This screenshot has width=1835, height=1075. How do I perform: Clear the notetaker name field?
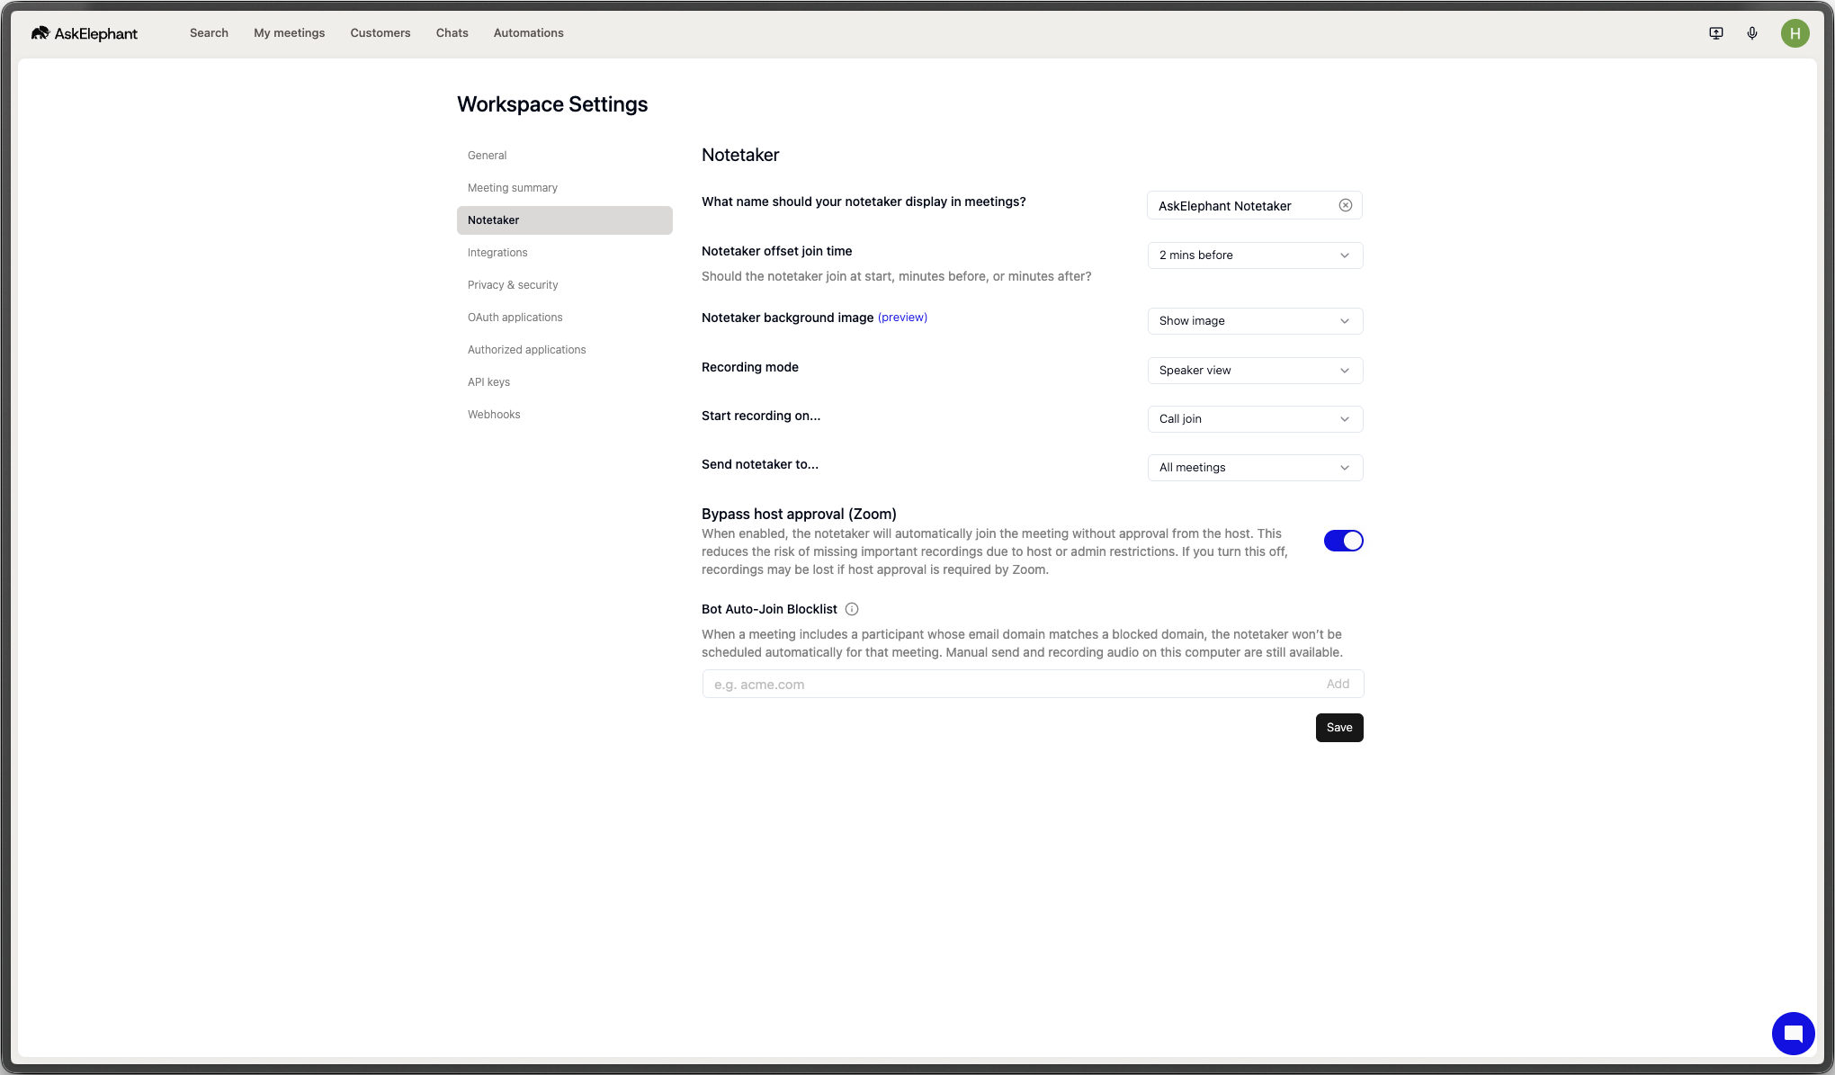point(1346,205)
